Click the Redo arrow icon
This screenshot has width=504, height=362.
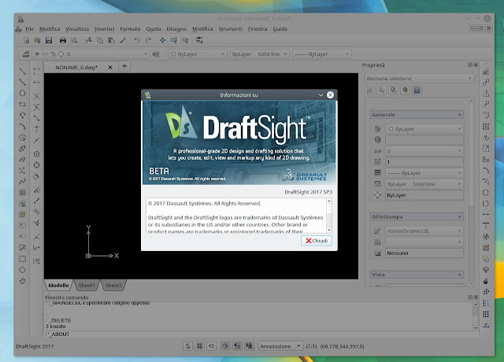pos(148,40)
